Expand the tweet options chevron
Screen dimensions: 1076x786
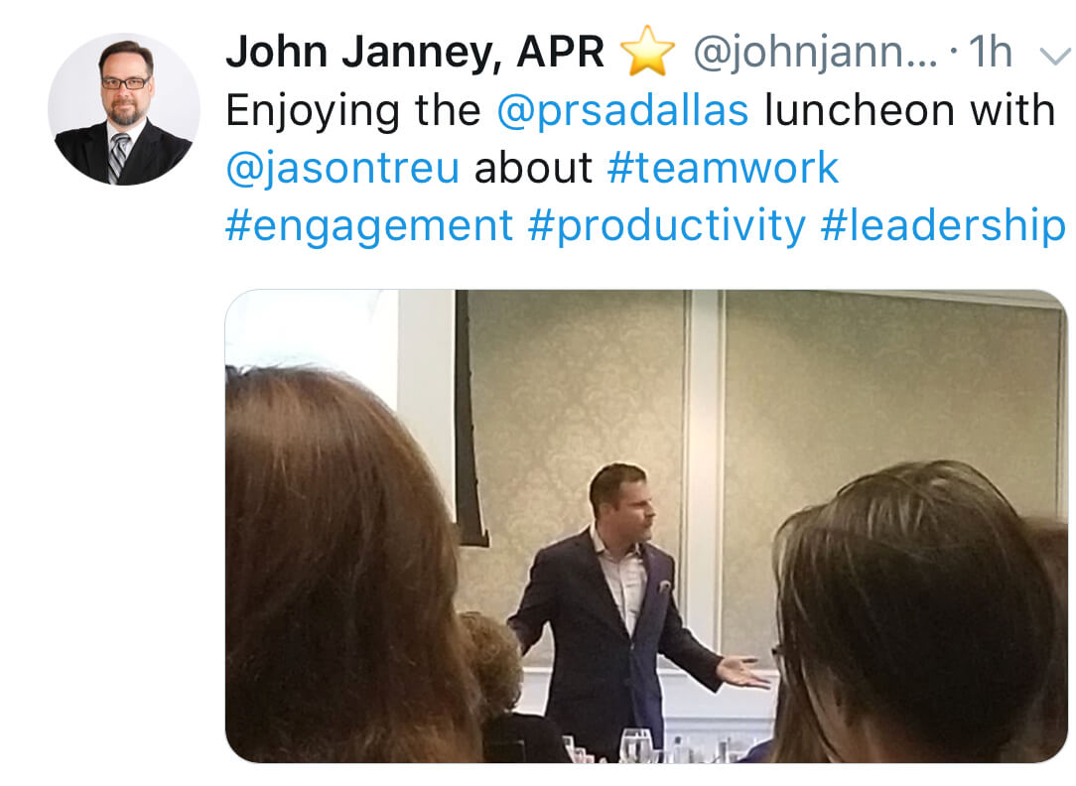[1054, 57]
